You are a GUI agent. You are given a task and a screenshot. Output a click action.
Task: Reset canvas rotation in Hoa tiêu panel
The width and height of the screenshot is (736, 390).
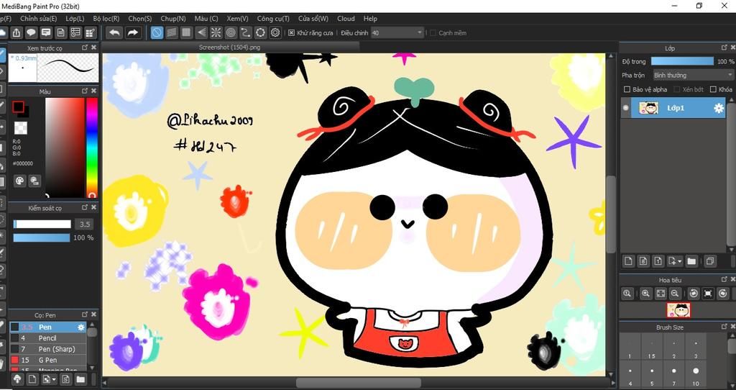[708, 293]
